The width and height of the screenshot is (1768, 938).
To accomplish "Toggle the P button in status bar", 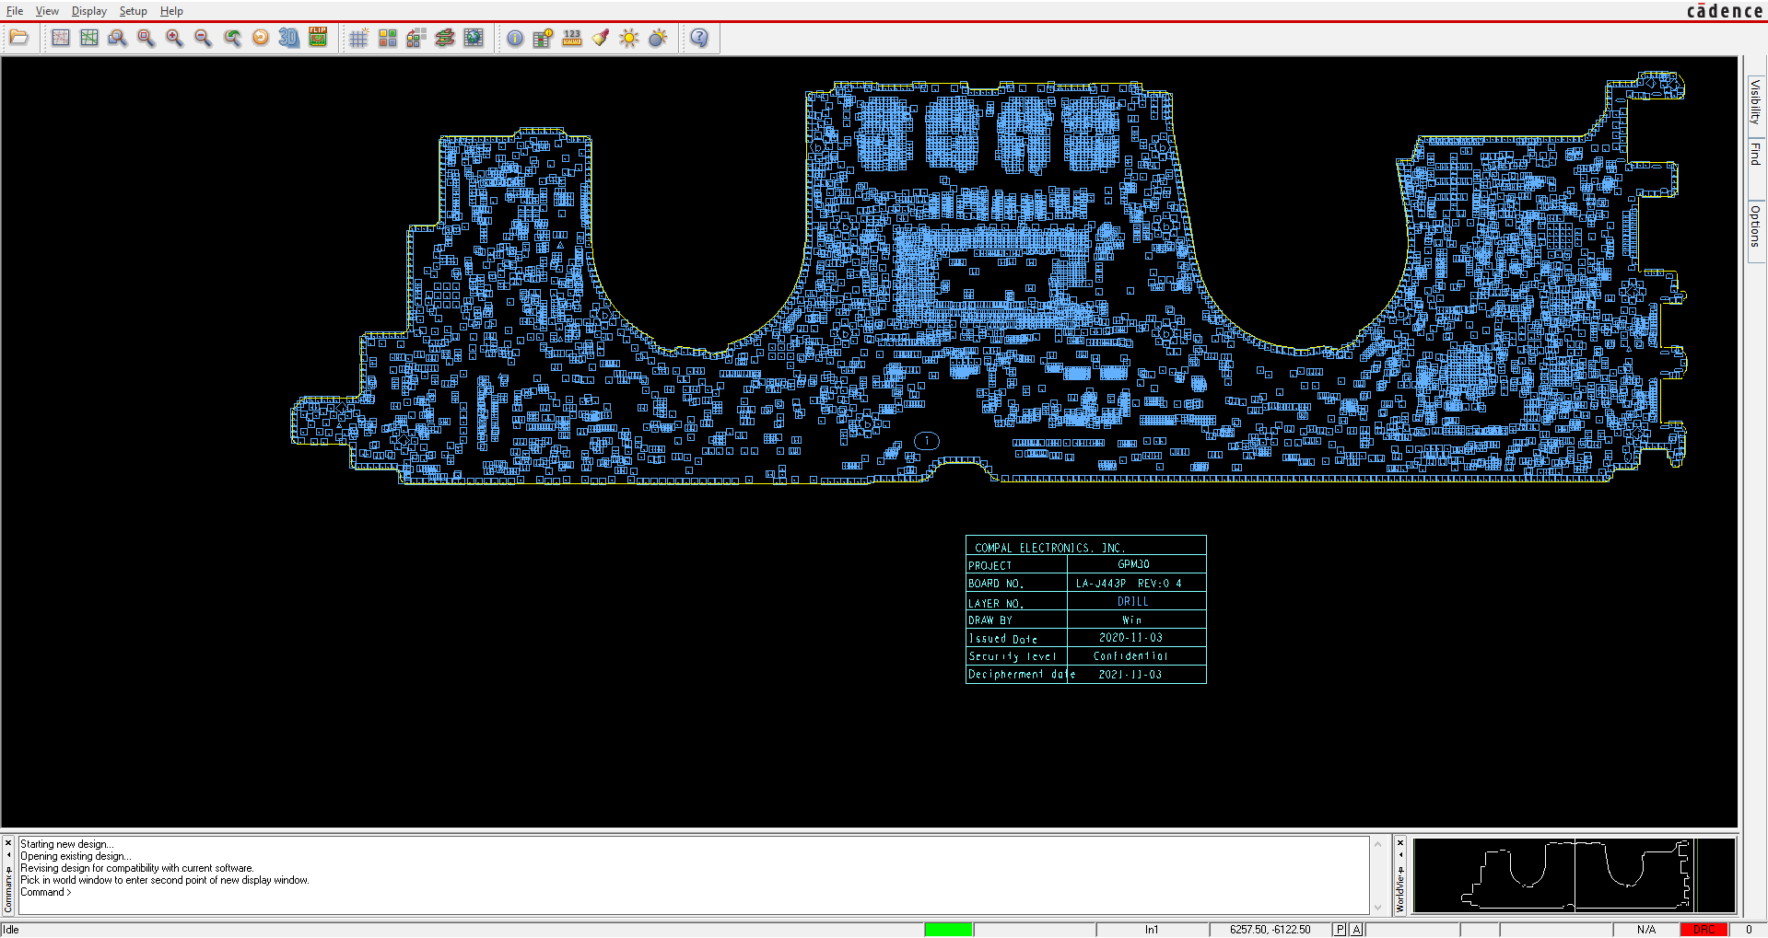I will coord(1340,930).
